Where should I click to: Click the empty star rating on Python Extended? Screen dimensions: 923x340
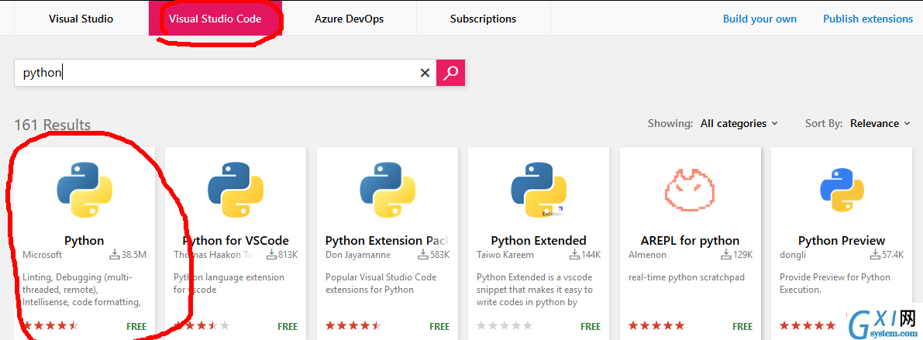(x=505, y=325)
